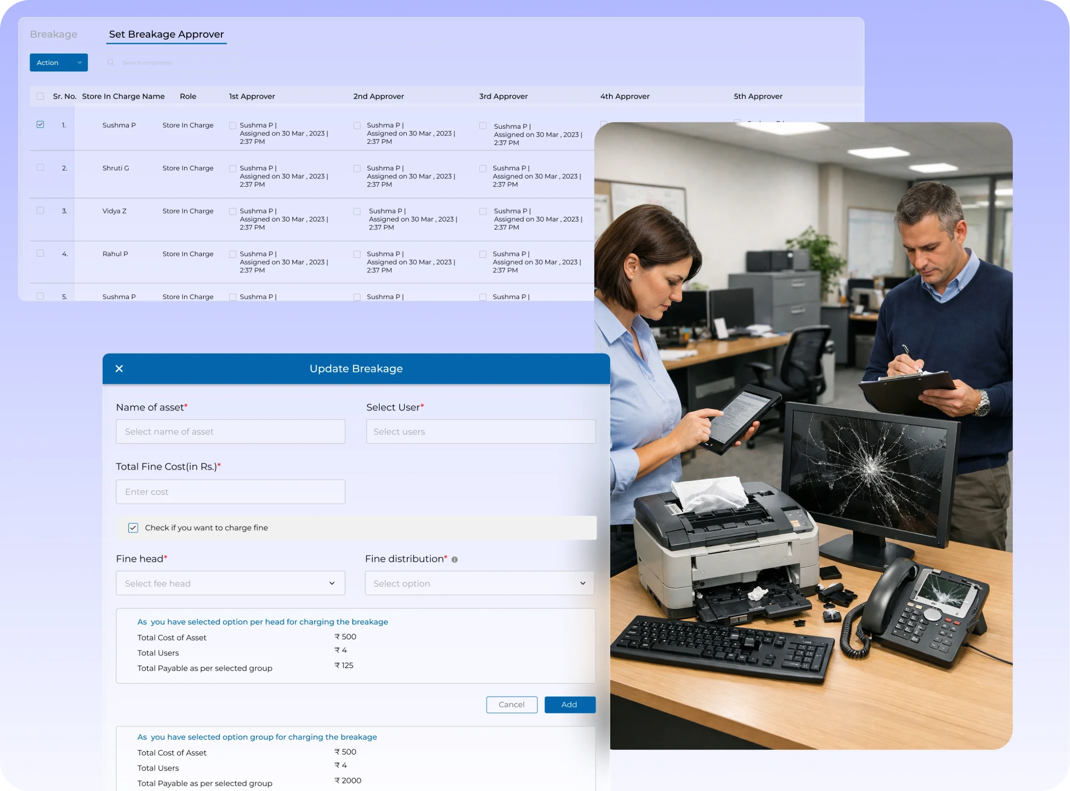Viewport: 1070px width, 791px height.
Task: Open the Action dropdown menu
Action: click(x=53, y=63)
